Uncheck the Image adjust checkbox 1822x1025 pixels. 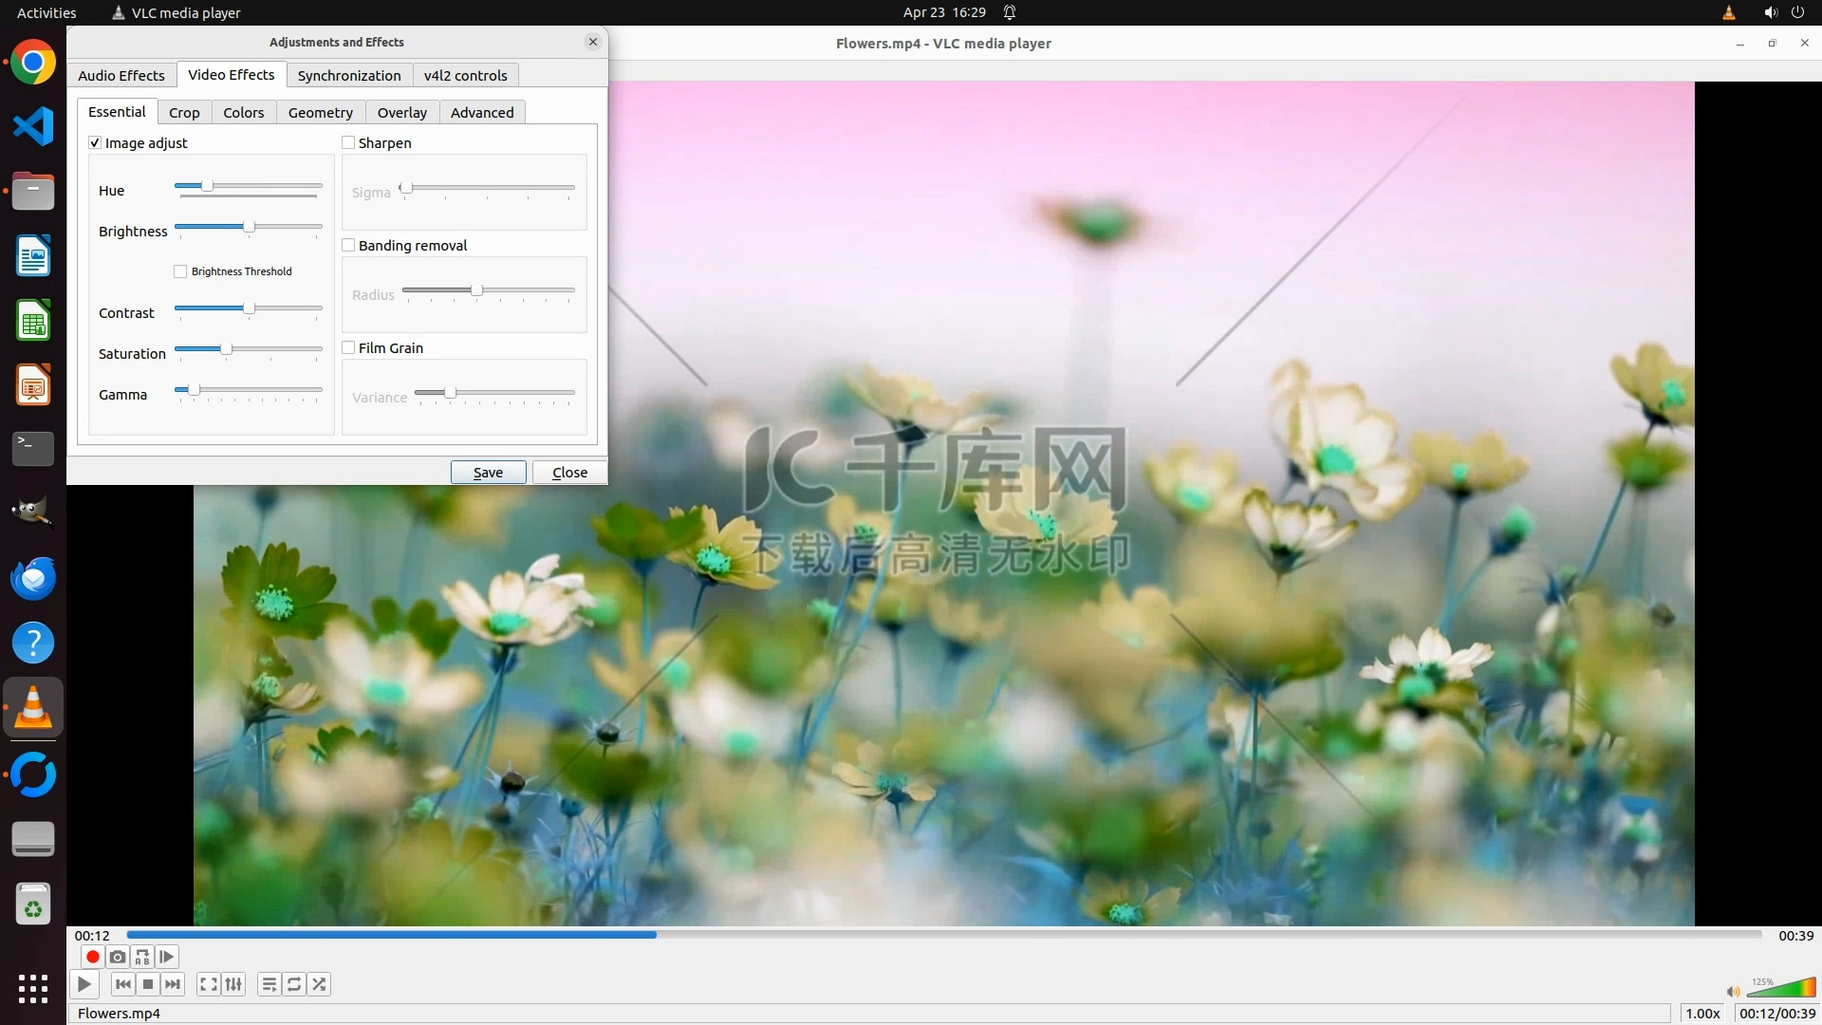tap(95, 143)
